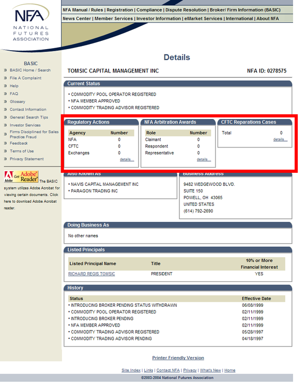Select effective date 06/08/1999
This screenshot has height=388, width=306.
[x=253, y=305]
